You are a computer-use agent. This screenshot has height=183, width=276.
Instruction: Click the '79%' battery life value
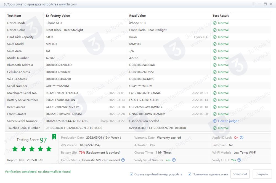coord(82,152)
